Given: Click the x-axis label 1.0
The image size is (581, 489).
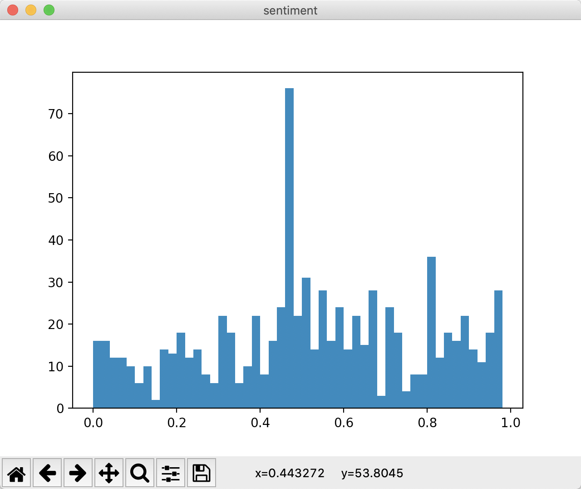Looking at the screenshot, I should coord(511,423).
